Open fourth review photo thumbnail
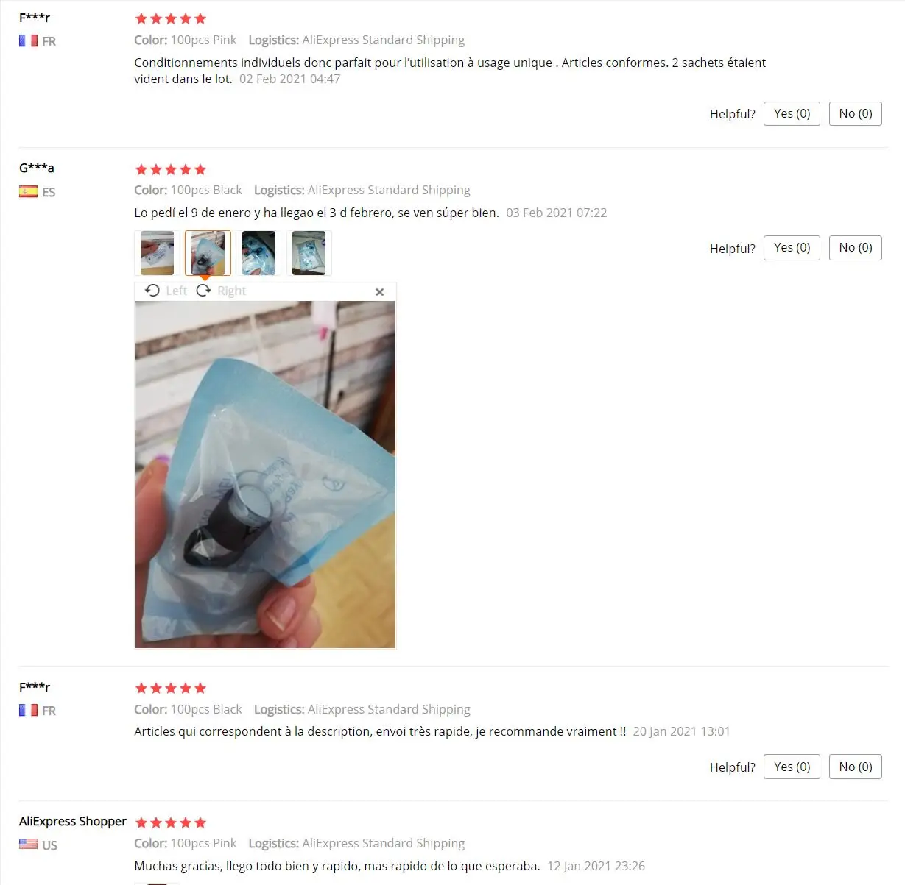Screen dimensions: 905x885 point(309,253)
